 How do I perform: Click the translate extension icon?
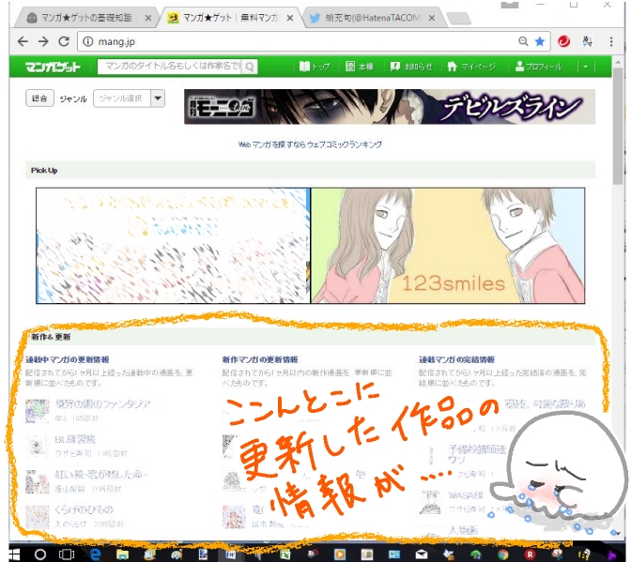coord(587,41)
